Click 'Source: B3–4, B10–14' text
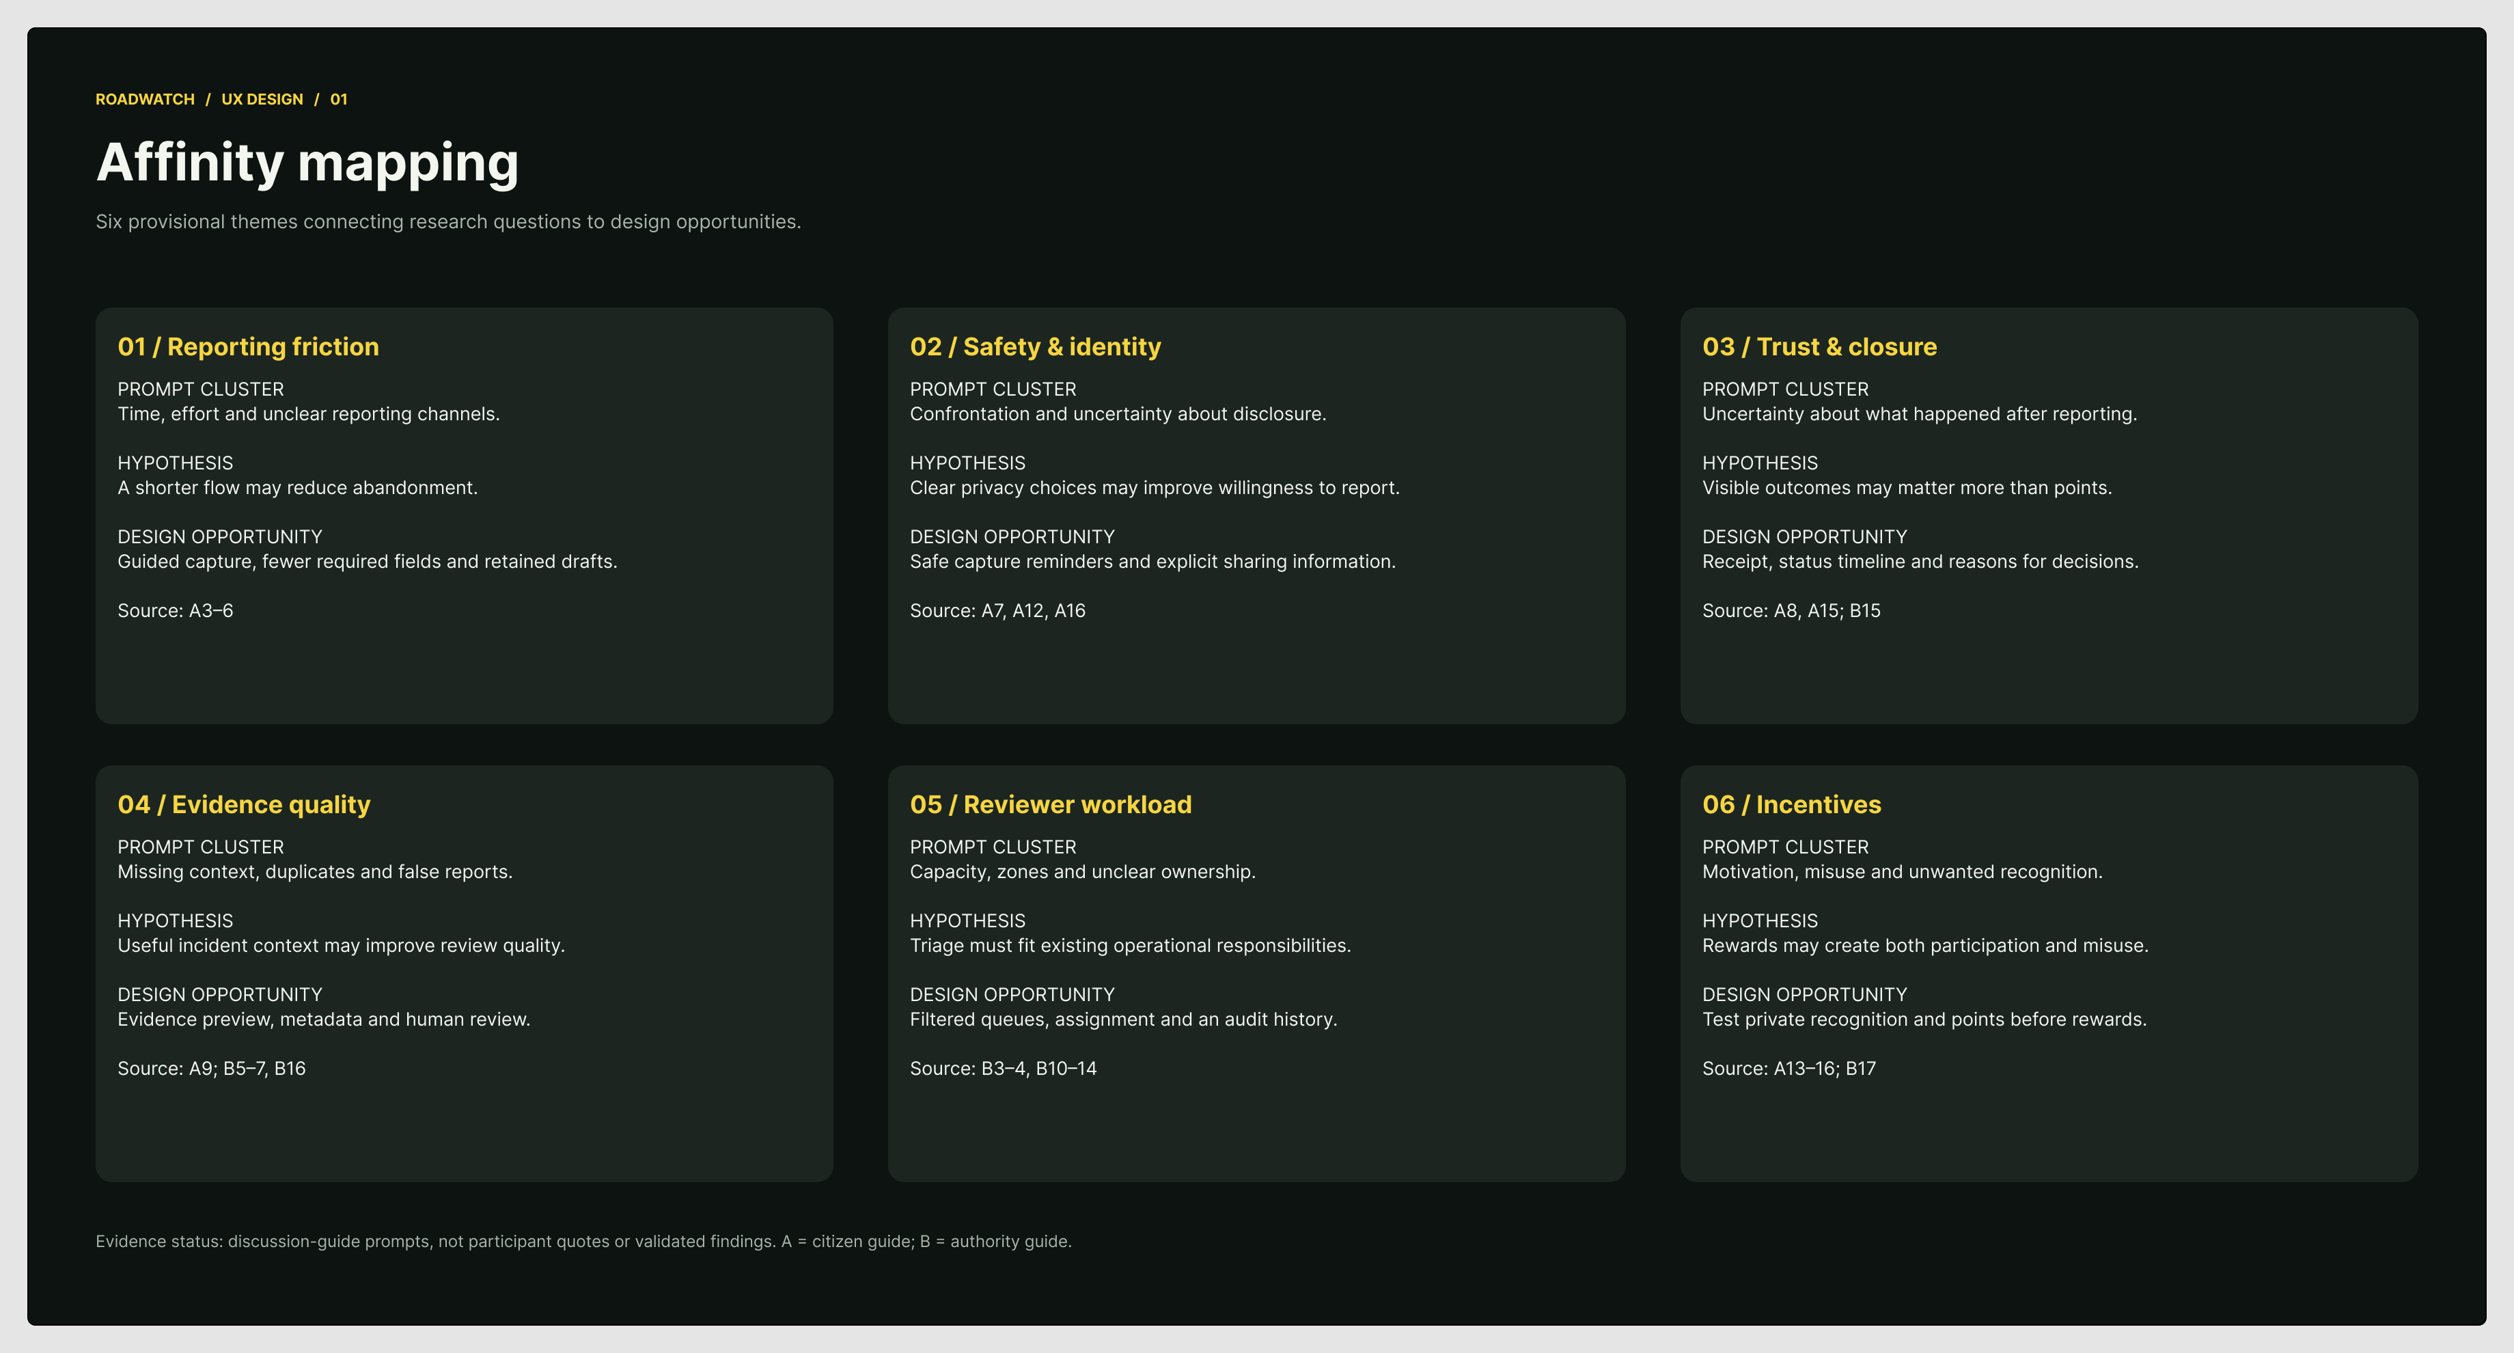The height and width of the screenshot is (1353, 2514). click(x=1004, y=1069)
